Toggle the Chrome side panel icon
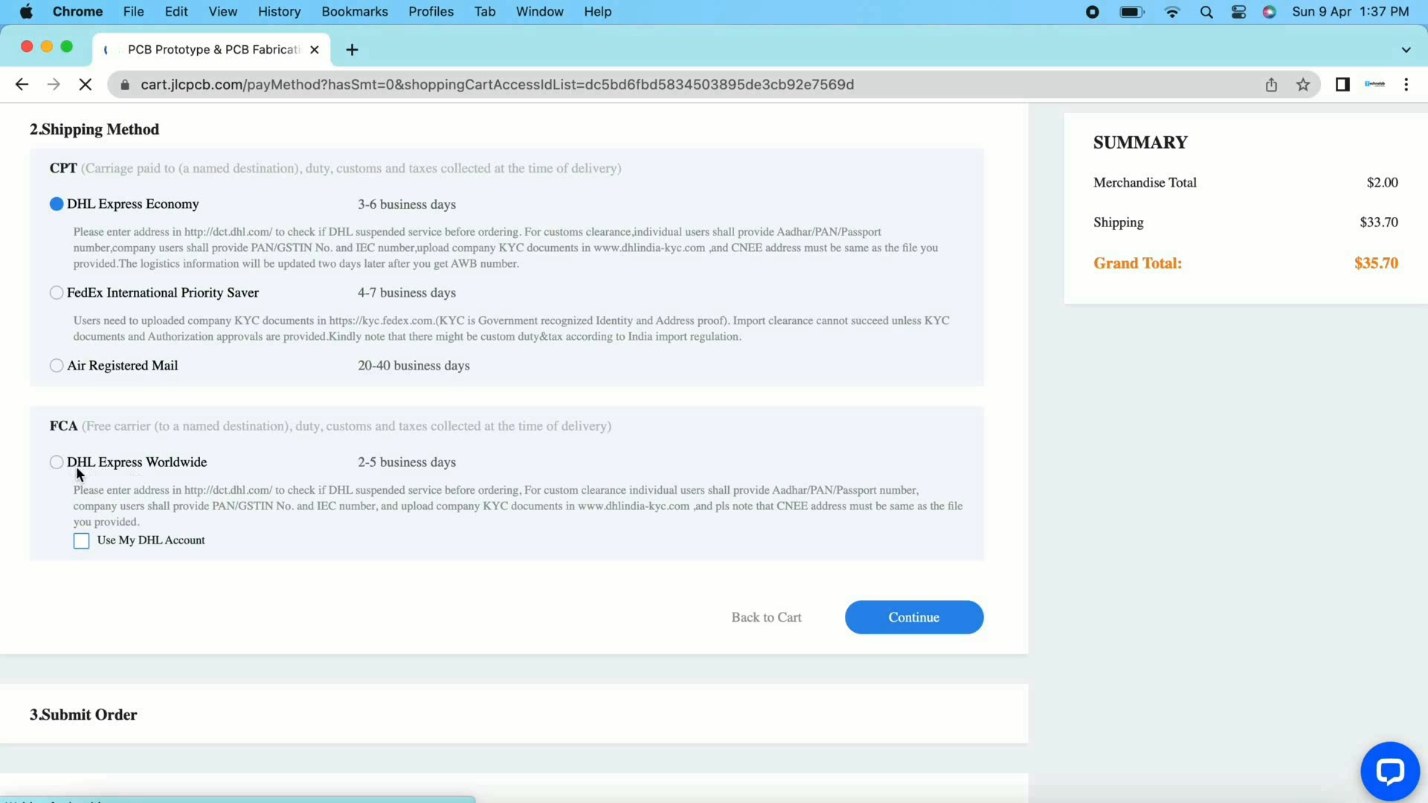 [1342, 85]
